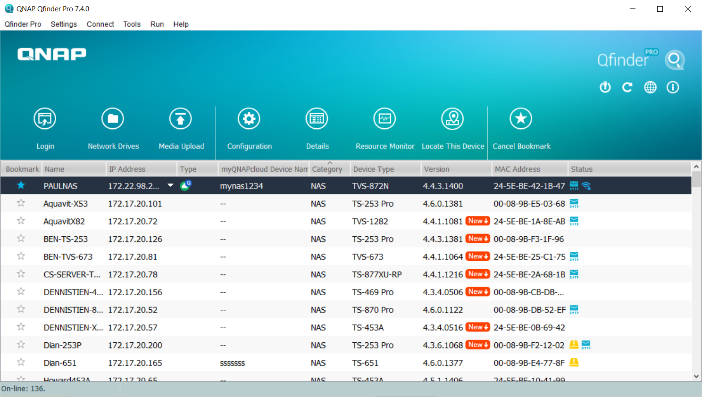
Task: Open the language globe icon
Action: 650,87
